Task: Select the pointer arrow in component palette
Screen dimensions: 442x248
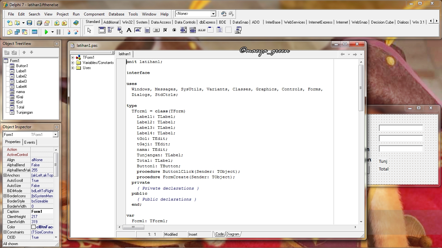Action: [89, 30]
